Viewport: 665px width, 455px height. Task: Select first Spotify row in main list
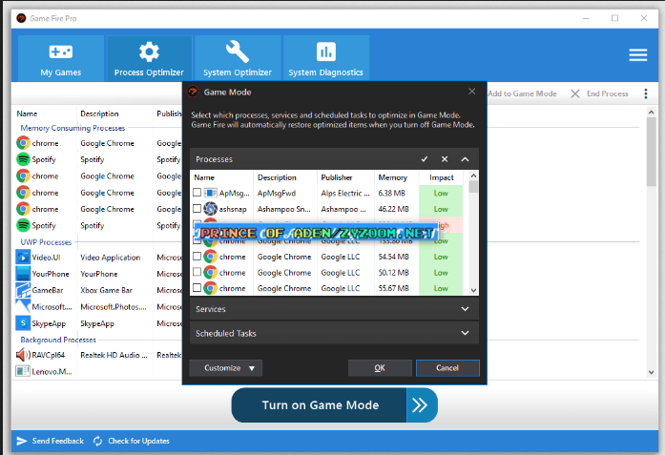click(x=98, y=159)
